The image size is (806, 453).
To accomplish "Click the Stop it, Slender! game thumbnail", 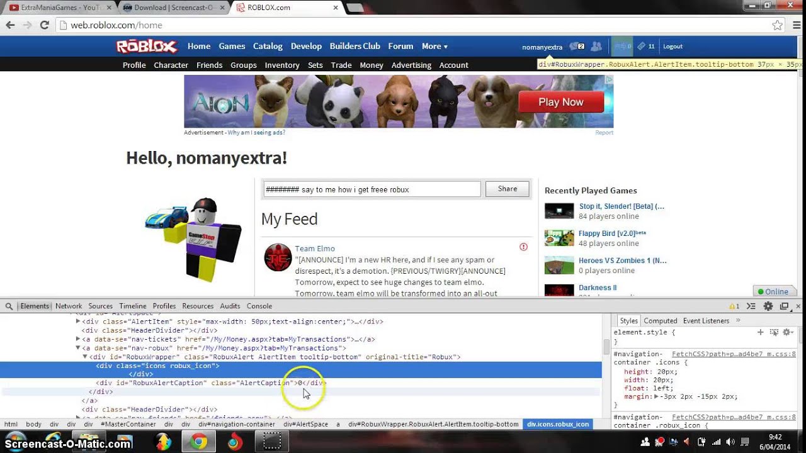I will point(559,211).
